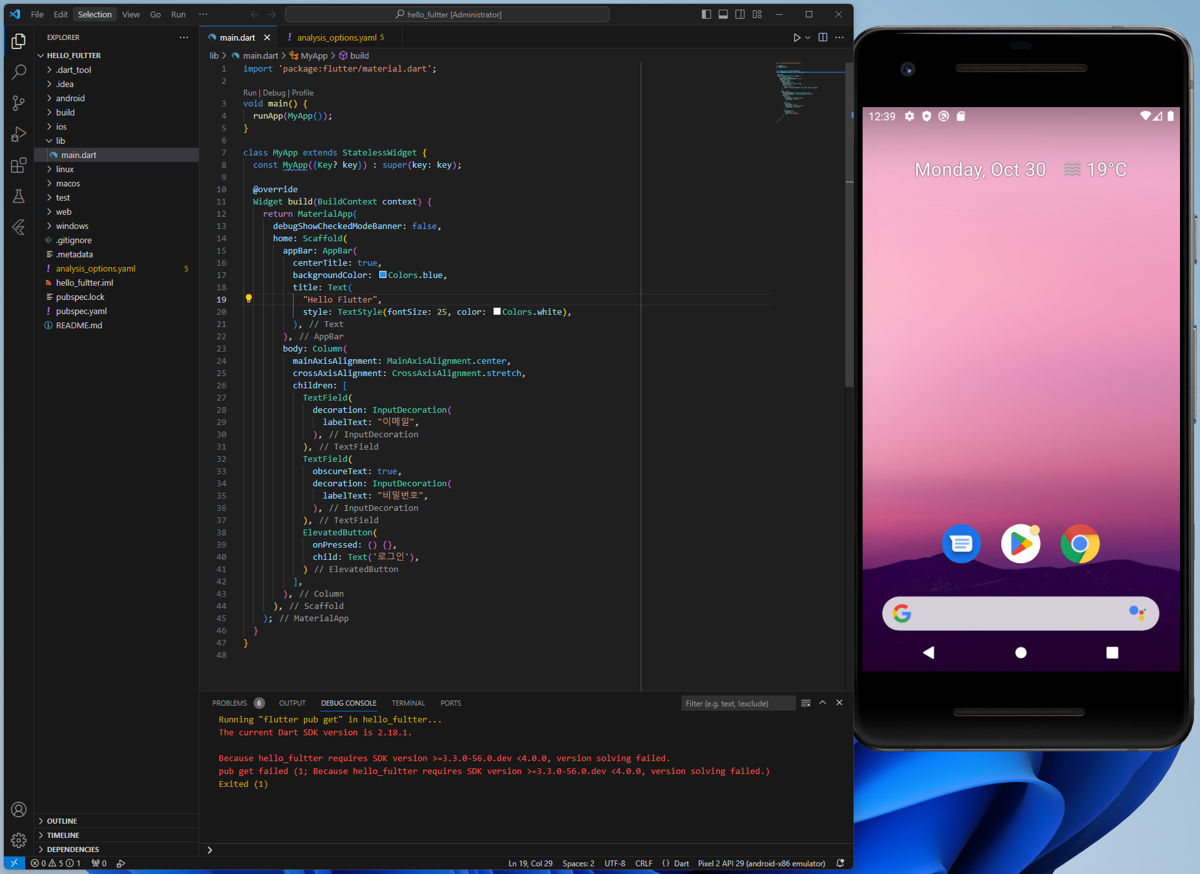Click the lightbulb quick-fix icon on line 19

(x=248, y=299)
